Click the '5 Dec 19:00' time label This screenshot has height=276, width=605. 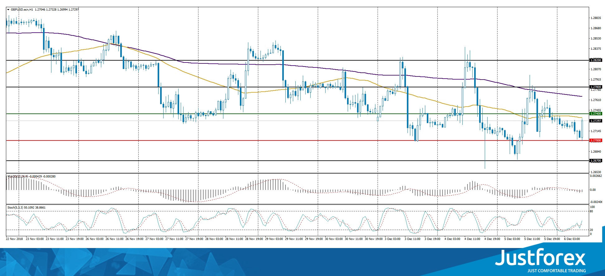tap(552, 239)
